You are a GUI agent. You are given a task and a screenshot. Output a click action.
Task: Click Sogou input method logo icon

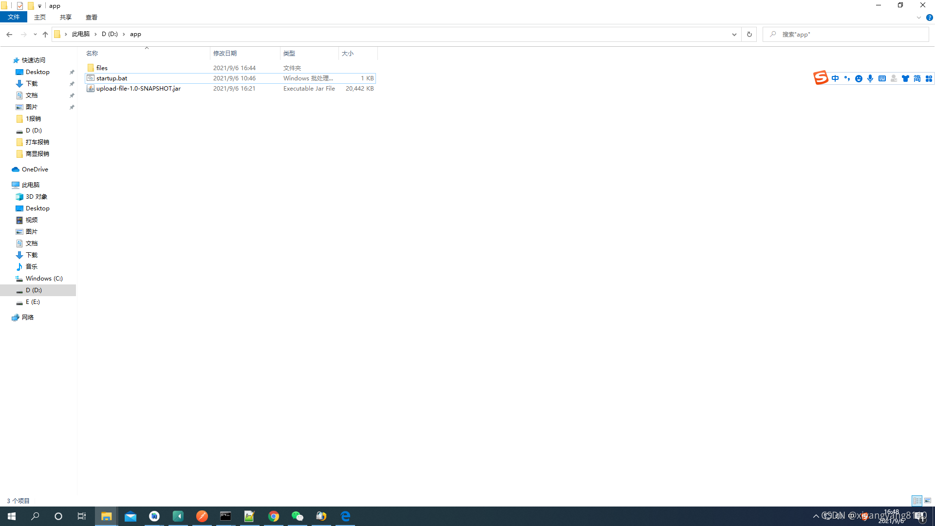point(820,78)
